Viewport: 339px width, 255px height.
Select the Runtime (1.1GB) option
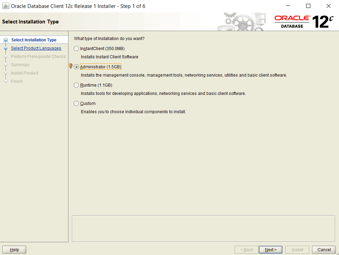pos(76,85)
